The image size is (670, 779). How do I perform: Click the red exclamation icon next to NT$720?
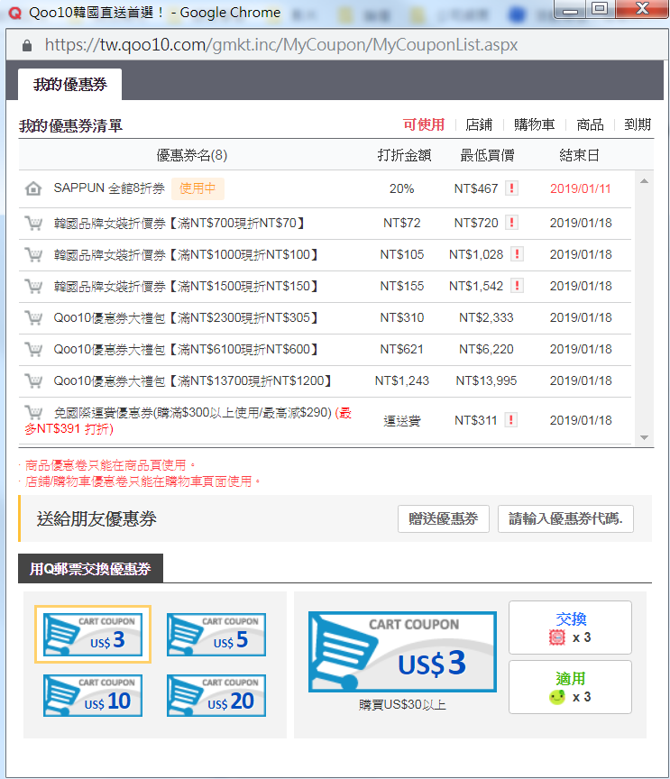pos(511,223)
